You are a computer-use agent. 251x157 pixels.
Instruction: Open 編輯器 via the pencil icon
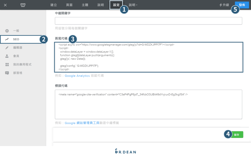pos(7,47)
